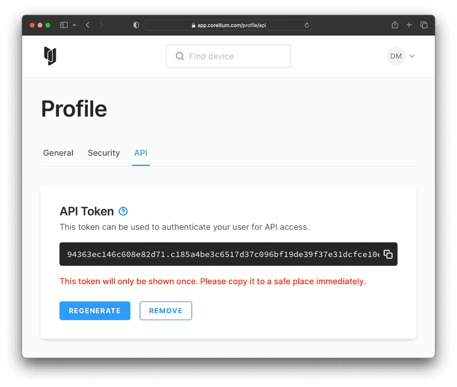Viewport: 457px width, 387px height.
Task: Show the Safari sidebar
Action: (x=64, y=24)
